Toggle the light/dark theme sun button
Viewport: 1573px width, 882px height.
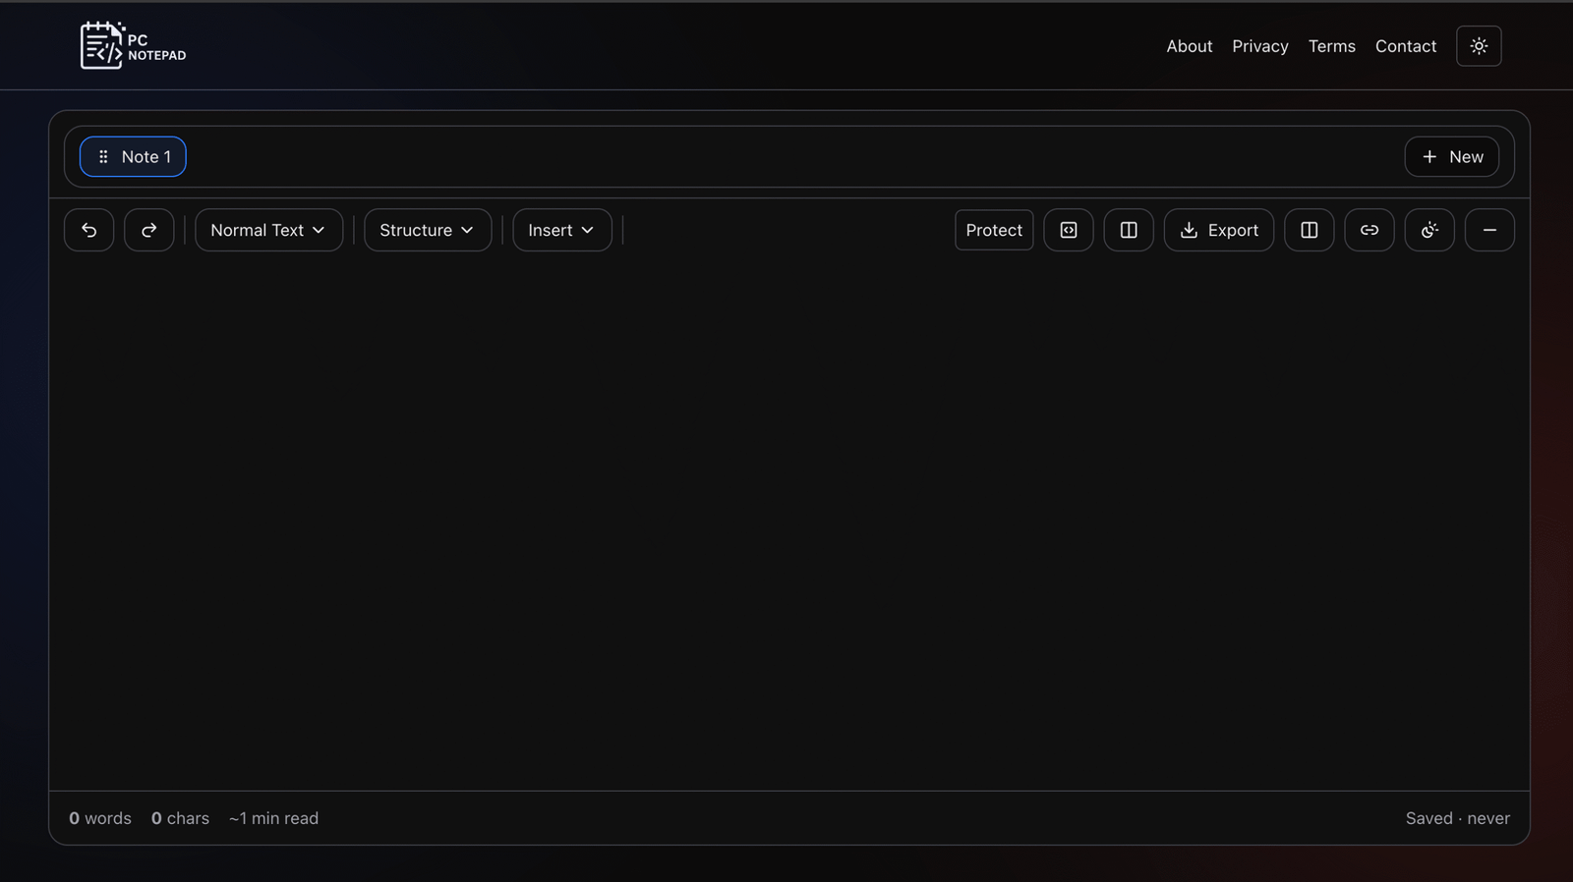point(1479,46)
